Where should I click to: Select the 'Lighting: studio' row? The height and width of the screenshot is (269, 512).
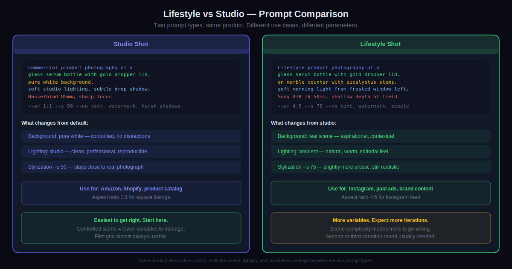[x=131, y=152]
